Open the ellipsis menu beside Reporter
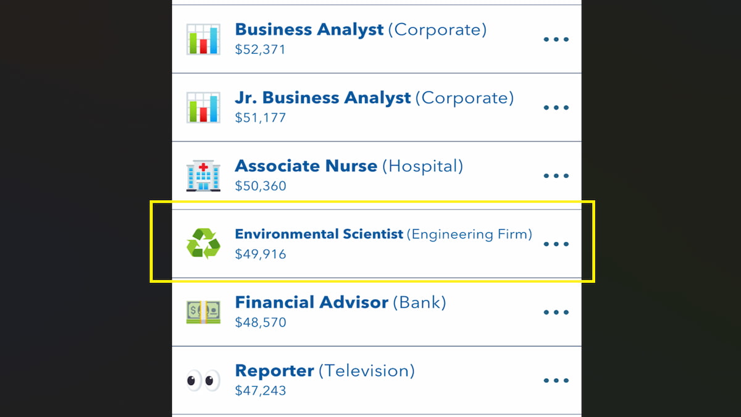 tap(556, 381)
